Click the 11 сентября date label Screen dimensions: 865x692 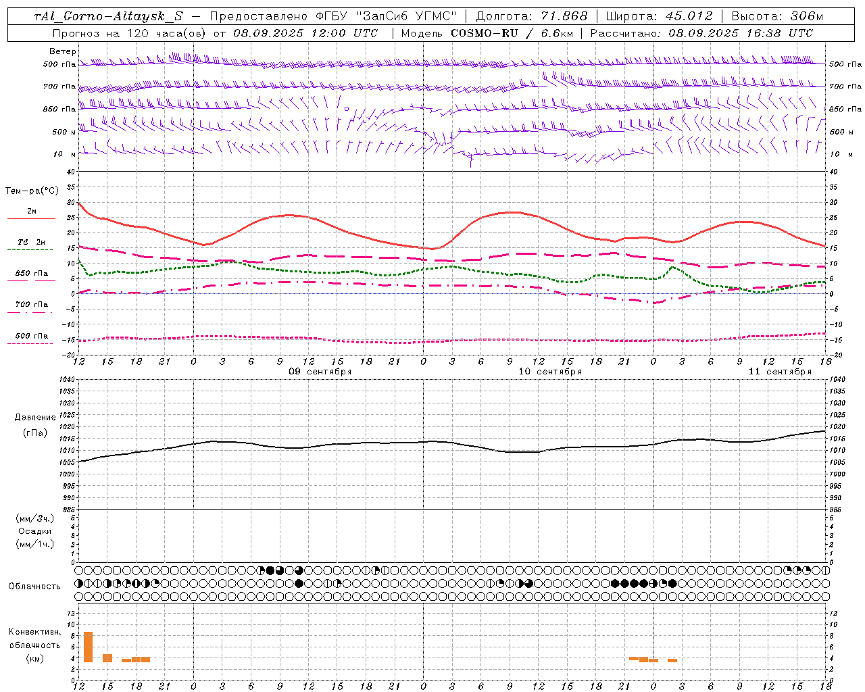tap(780, 372)
